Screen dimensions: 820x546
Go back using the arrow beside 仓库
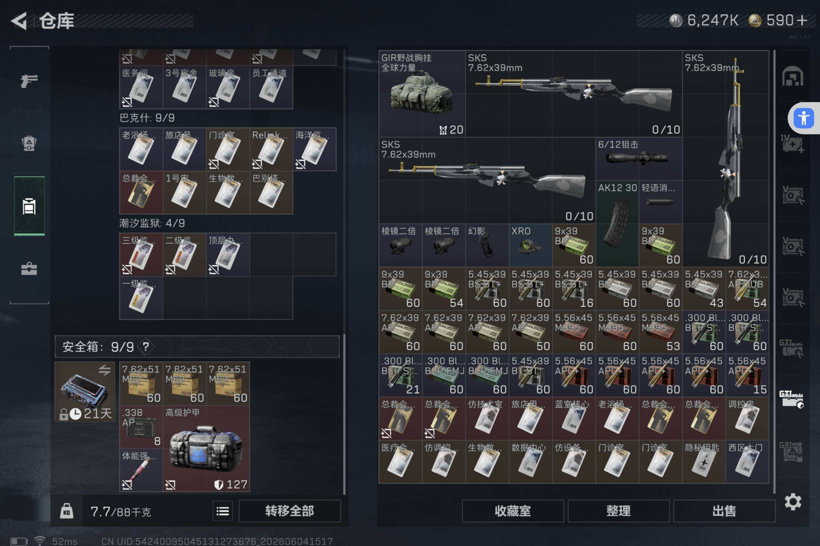click(x=19, y=21)
